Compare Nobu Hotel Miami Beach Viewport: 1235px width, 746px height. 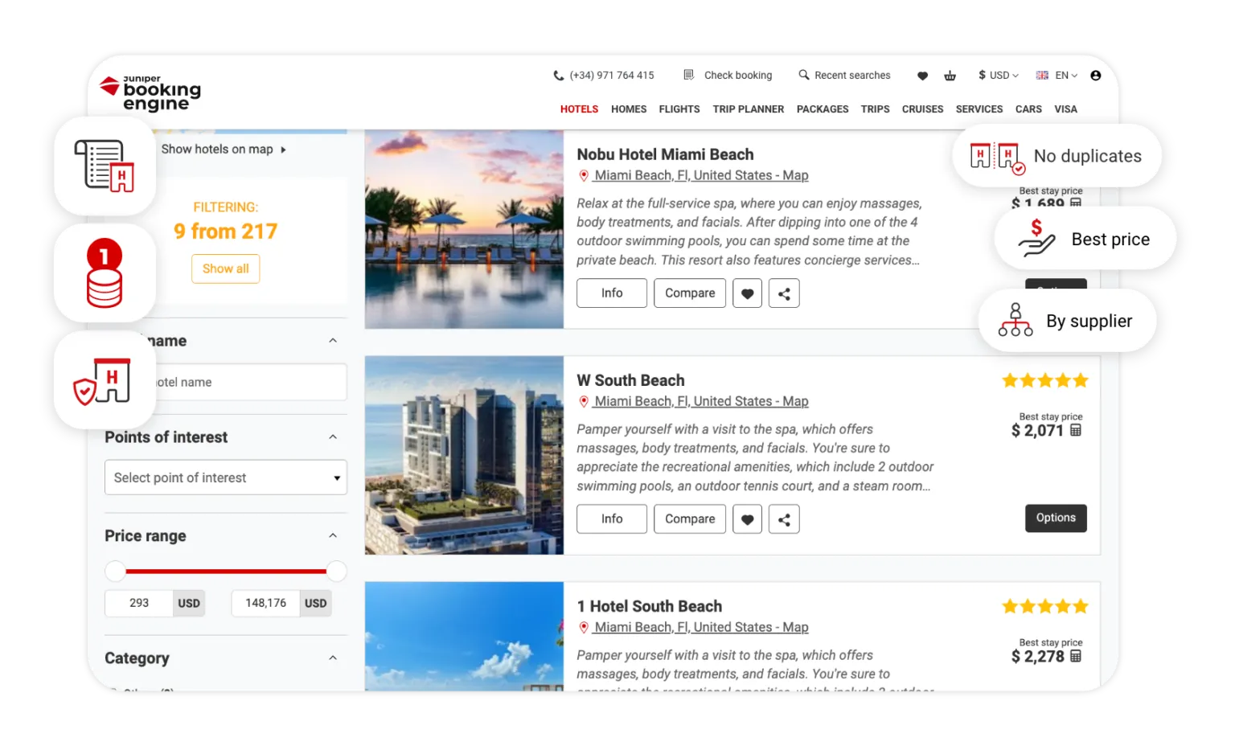[x=690, y=293]
